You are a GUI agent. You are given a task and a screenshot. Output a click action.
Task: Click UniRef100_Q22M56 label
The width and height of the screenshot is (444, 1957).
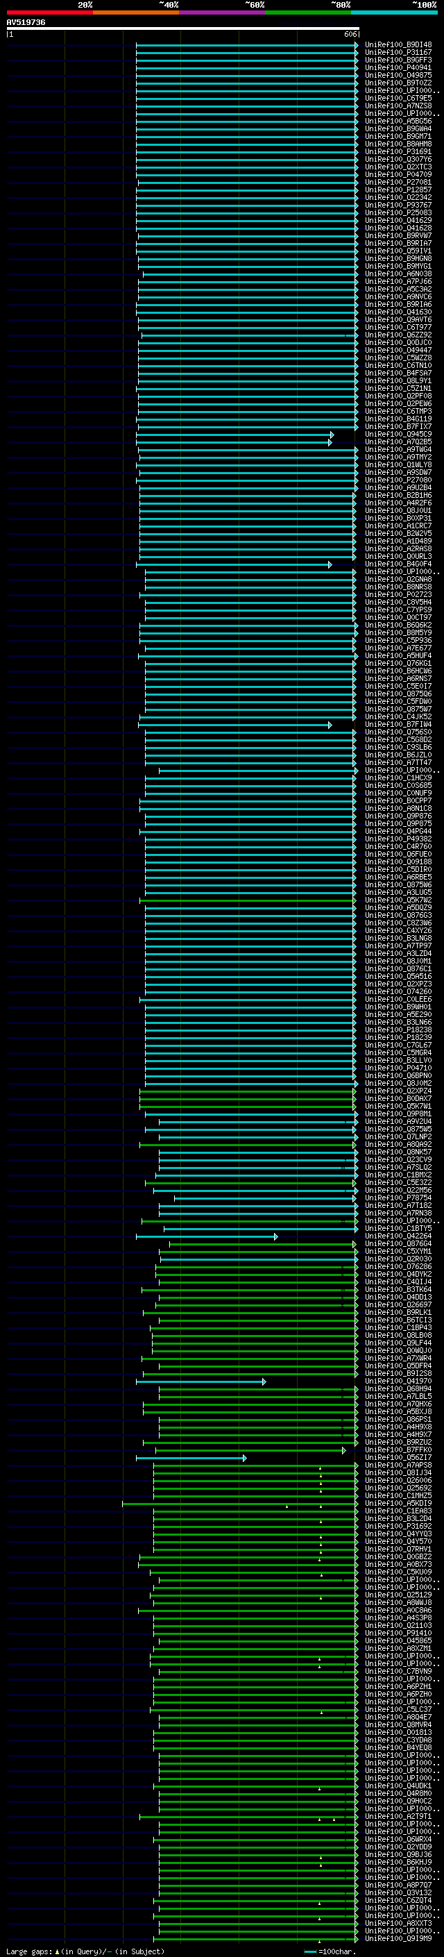click(398, 1191)
